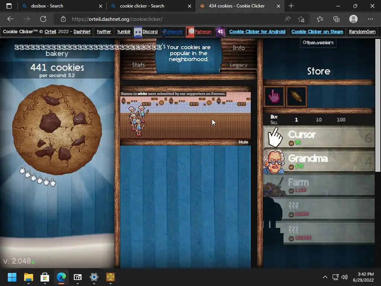Open the Legacy panel
This screenshot has height=286, width=381.
click(238, 65)
